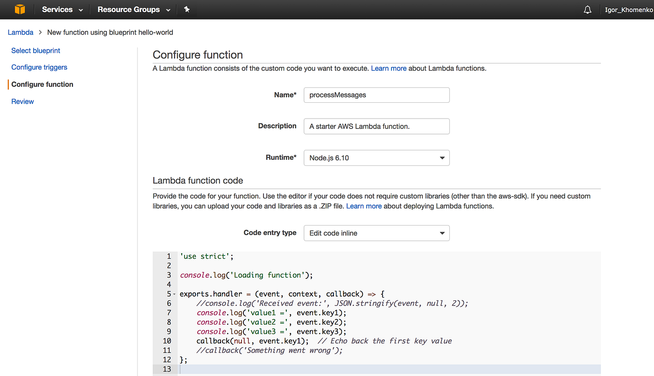Open the notifications bell

(x=587, y=9)
